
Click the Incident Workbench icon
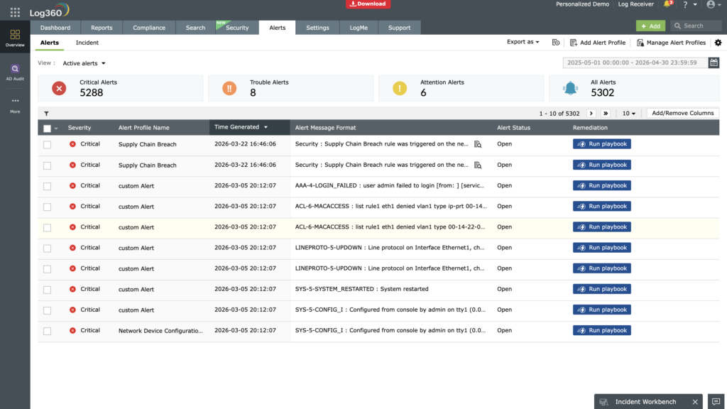[603, 402]
